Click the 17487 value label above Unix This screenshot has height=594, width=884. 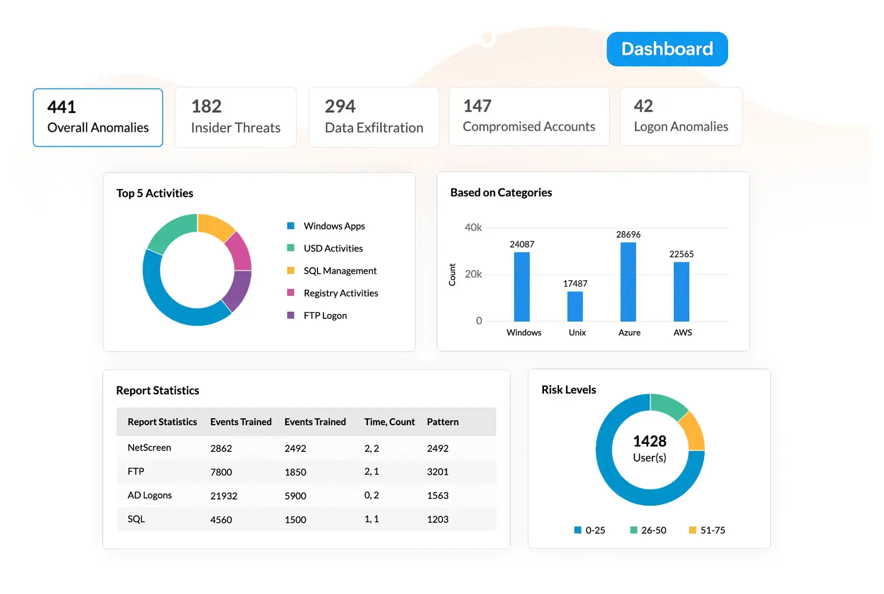(575, 283)
